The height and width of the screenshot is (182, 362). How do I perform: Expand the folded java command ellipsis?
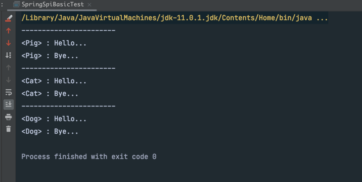[x=322, y=18]
